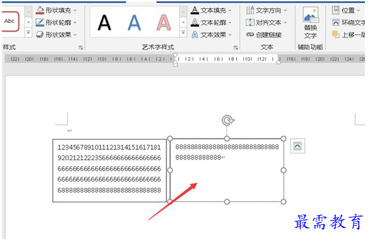Click the top-right handle of the selected text box
Viewport: 368px width, 241px height.
click(x=283, y=139)
